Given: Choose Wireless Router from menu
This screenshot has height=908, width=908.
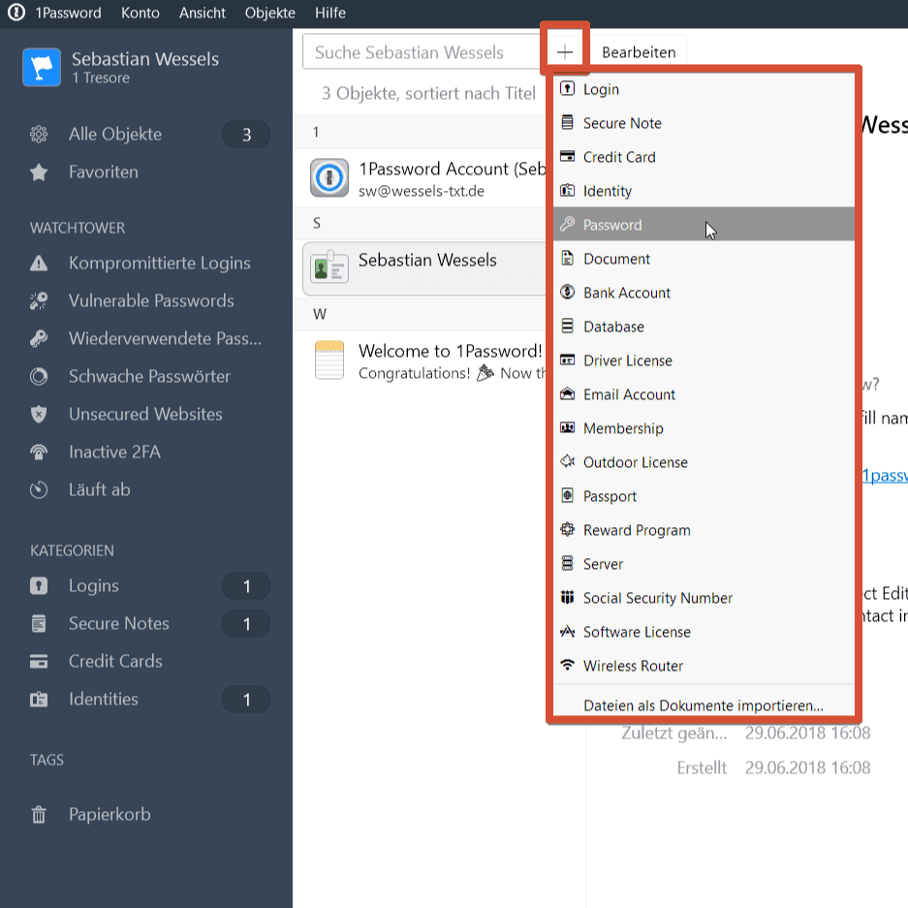Looking at the screenshot, I should click(704, 666).
